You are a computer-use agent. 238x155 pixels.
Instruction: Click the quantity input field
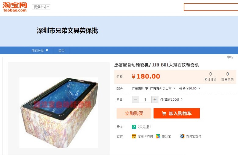click(x=145, y=99)
